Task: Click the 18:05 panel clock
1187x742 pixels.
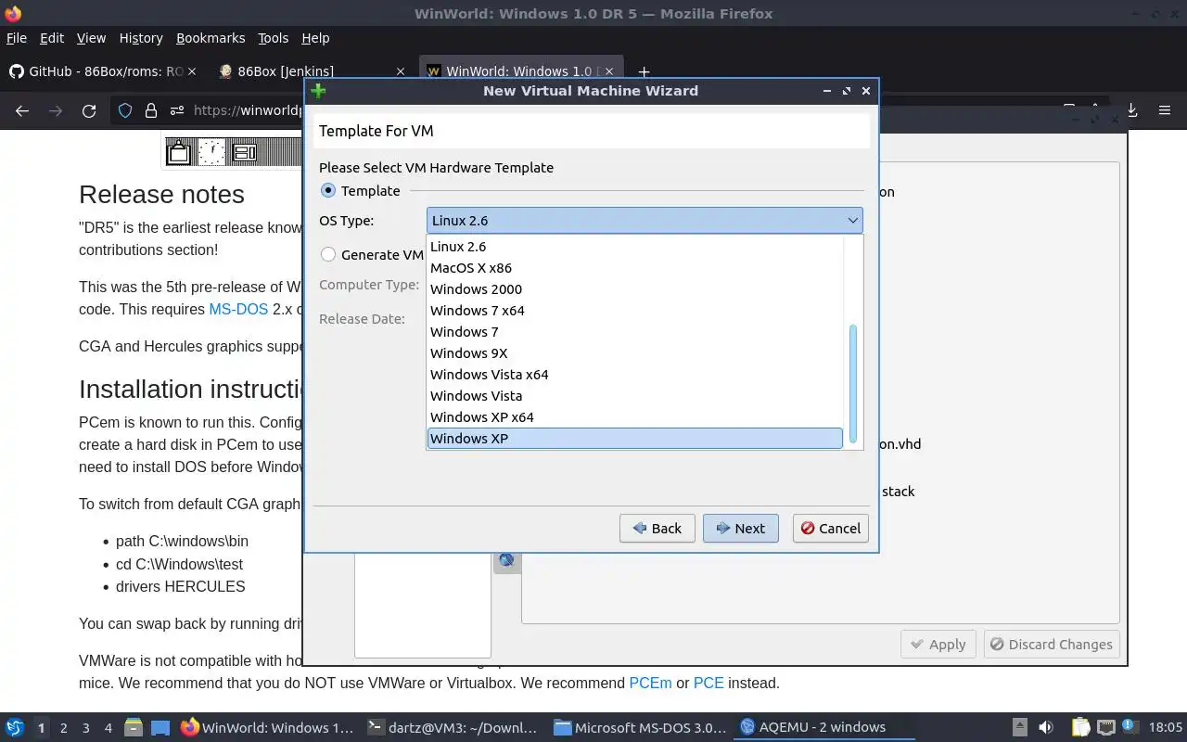Action: [1166, 727]
